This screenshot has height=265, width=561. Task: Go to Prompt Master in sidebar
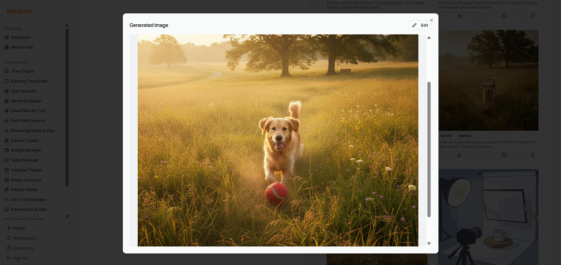(24, 190)
